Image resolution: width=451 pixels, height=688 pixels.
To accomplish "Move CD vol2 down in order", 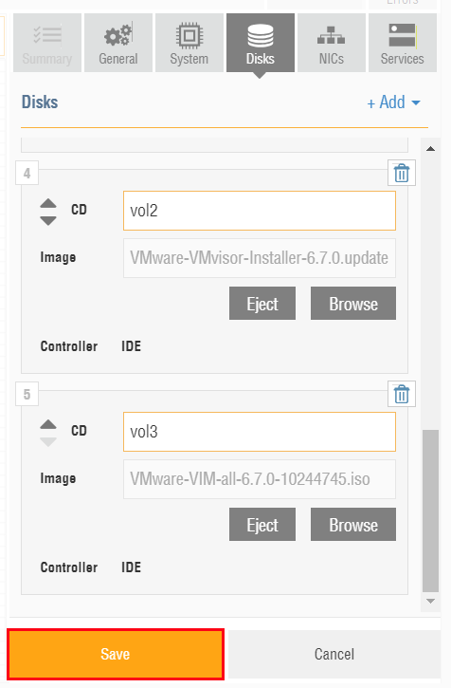I will pyautogui.click(x=48, y=220).
